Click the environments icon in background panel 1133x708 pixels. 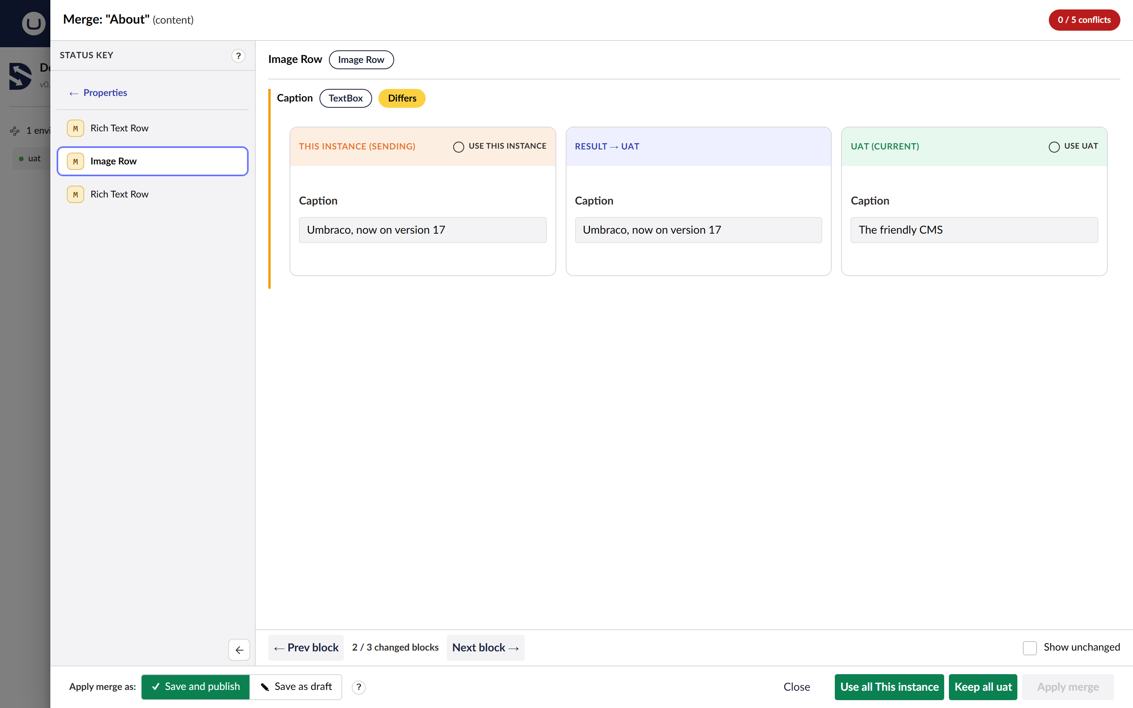pos(15,131)
